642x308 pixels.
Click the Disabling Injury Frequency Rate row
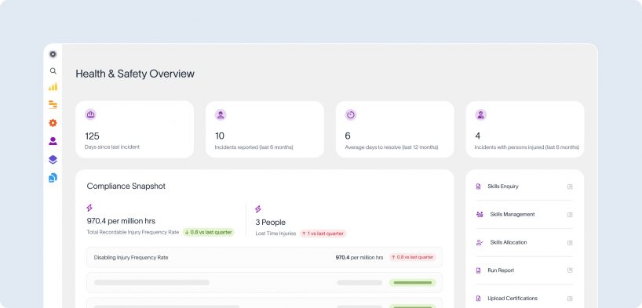pos(264,257)
